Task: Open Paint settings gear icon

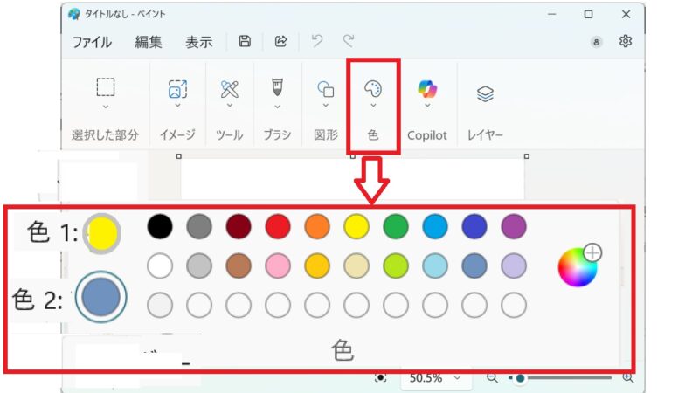Action: pyautogui.click(x=626, y=41)
